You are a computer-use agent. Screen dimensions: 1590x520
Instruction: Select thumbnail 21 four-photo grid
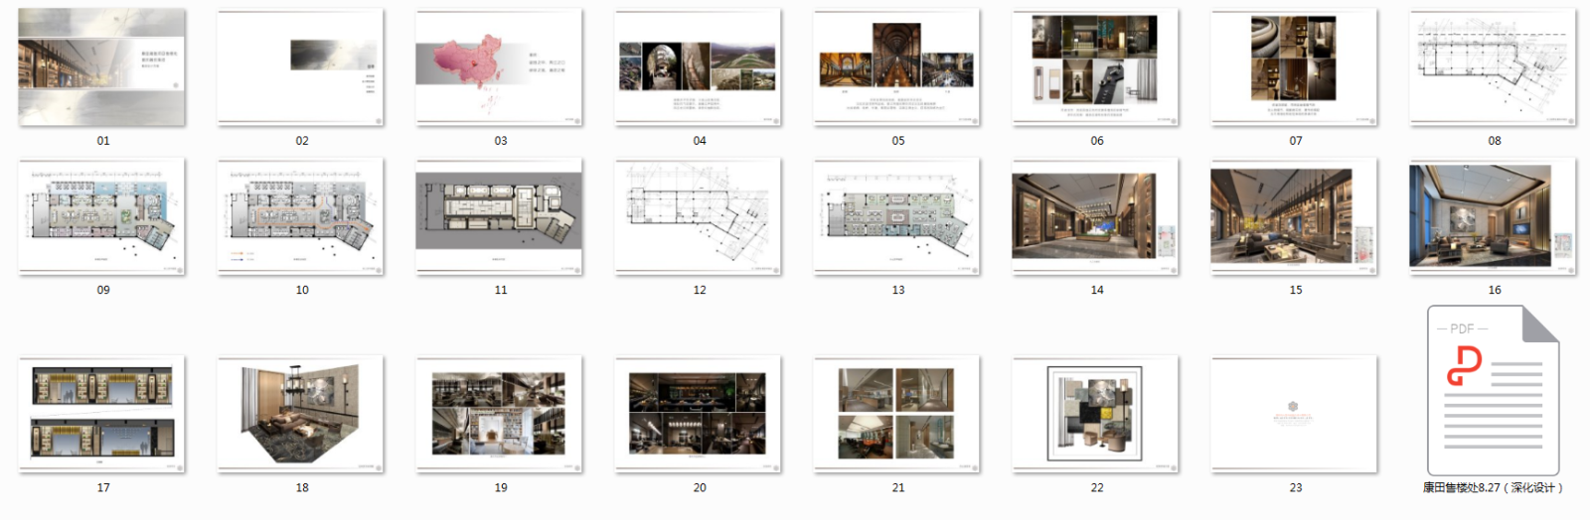point(897,414)
